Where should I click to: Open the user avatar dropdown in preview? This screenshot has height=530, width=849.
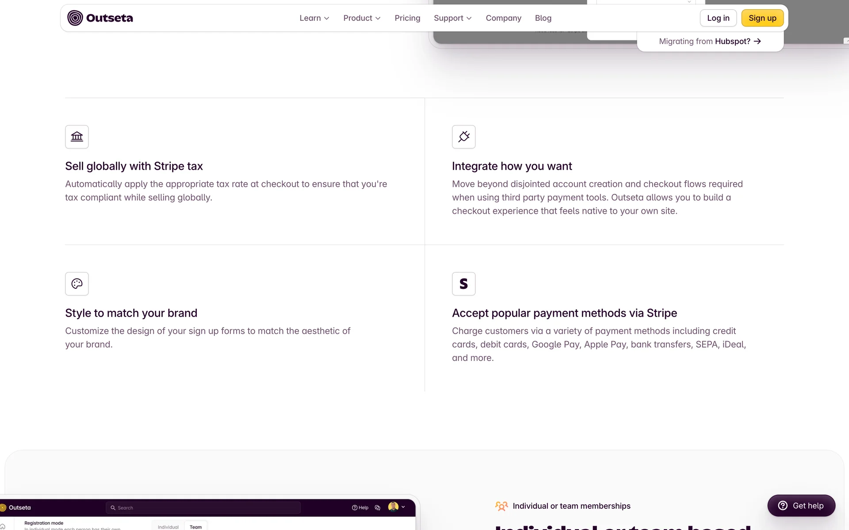(397, 507)
